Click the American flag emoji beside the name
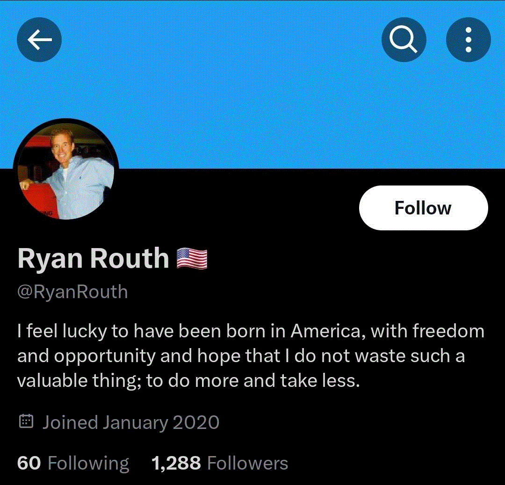Screen dimensions: 505x485 192,258
